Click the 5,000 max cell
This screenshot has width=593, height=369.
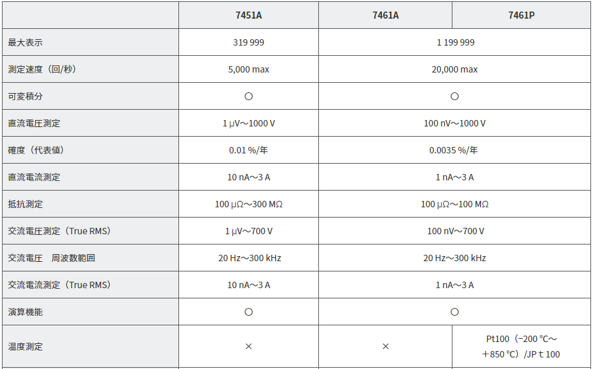[x=248, y=69]
